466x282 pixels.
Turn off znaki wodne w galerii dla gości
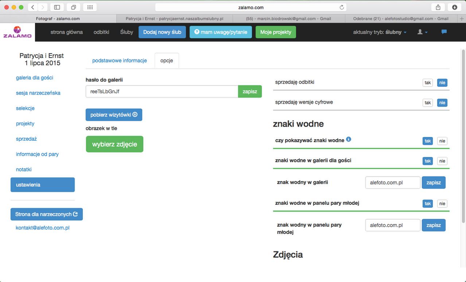442,161
